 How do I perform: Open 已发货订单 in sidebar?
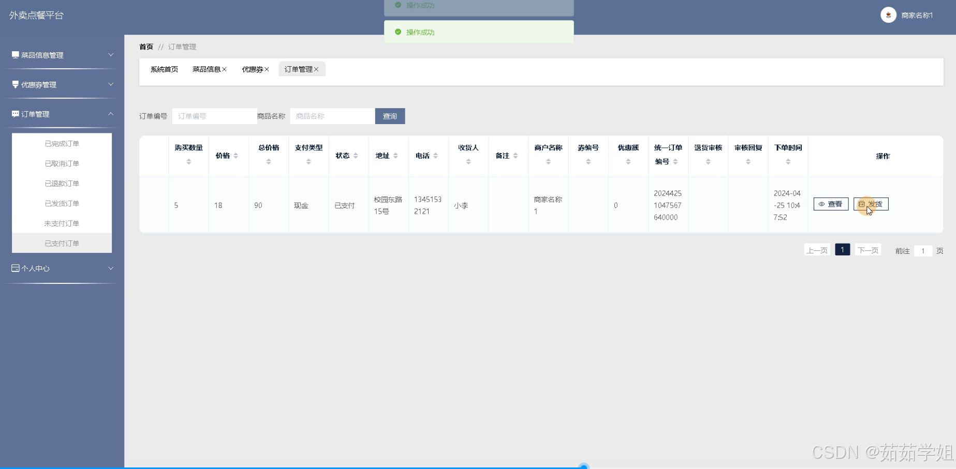tap(62, 203)
